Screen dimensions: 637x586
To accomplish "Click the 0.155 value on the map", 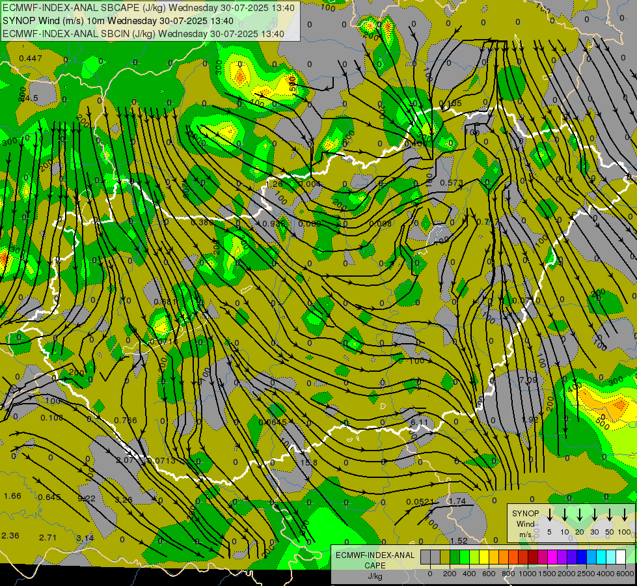I will (x=451, y=104).
